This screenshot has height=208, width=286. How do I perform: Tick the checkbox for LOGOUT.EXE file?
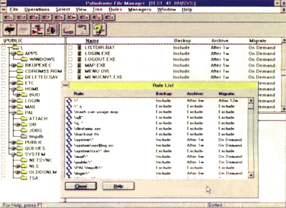click(70, 59)
